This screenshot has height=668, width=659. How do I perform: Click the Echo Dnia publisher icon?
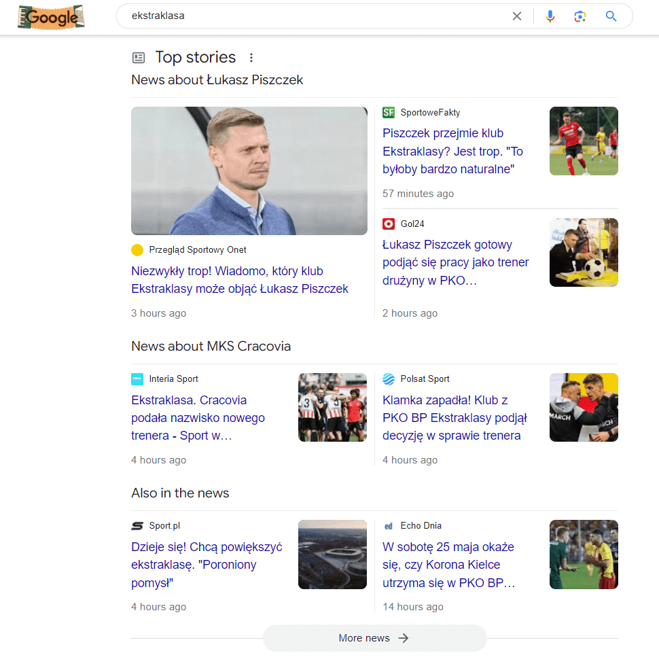[388, 525]
